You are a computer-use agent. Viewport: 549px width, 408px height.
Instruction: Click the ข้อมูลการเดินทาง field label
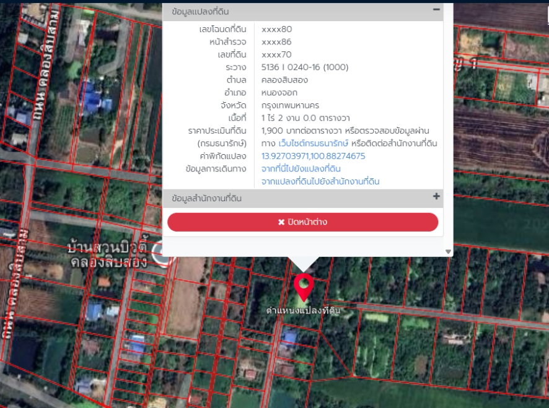click(216, 168)
